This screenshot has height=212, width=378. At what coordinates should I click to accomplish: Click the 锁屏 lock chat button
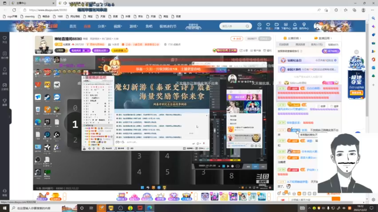coord(321,106)
